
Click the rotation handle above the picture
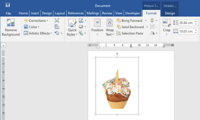click(x=117, y=54)
